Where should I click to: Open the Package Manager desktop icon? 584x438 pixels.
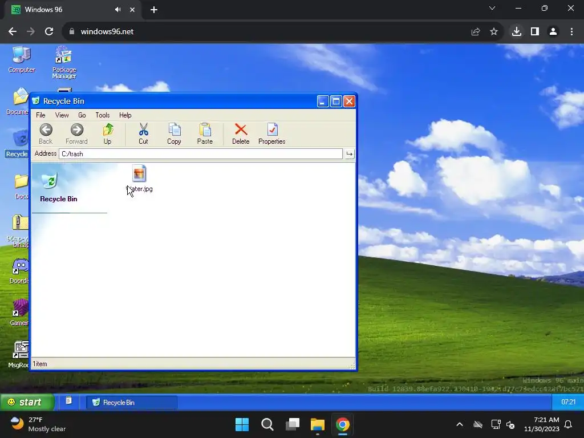coord(64,62)
